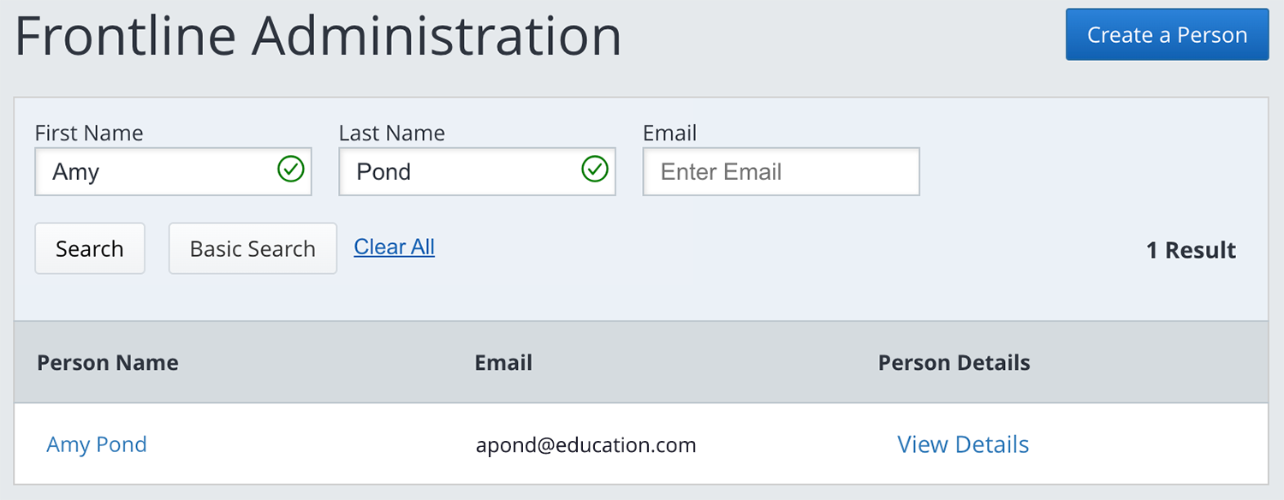Click the Frontline Administration page heading

coord(318,36)
